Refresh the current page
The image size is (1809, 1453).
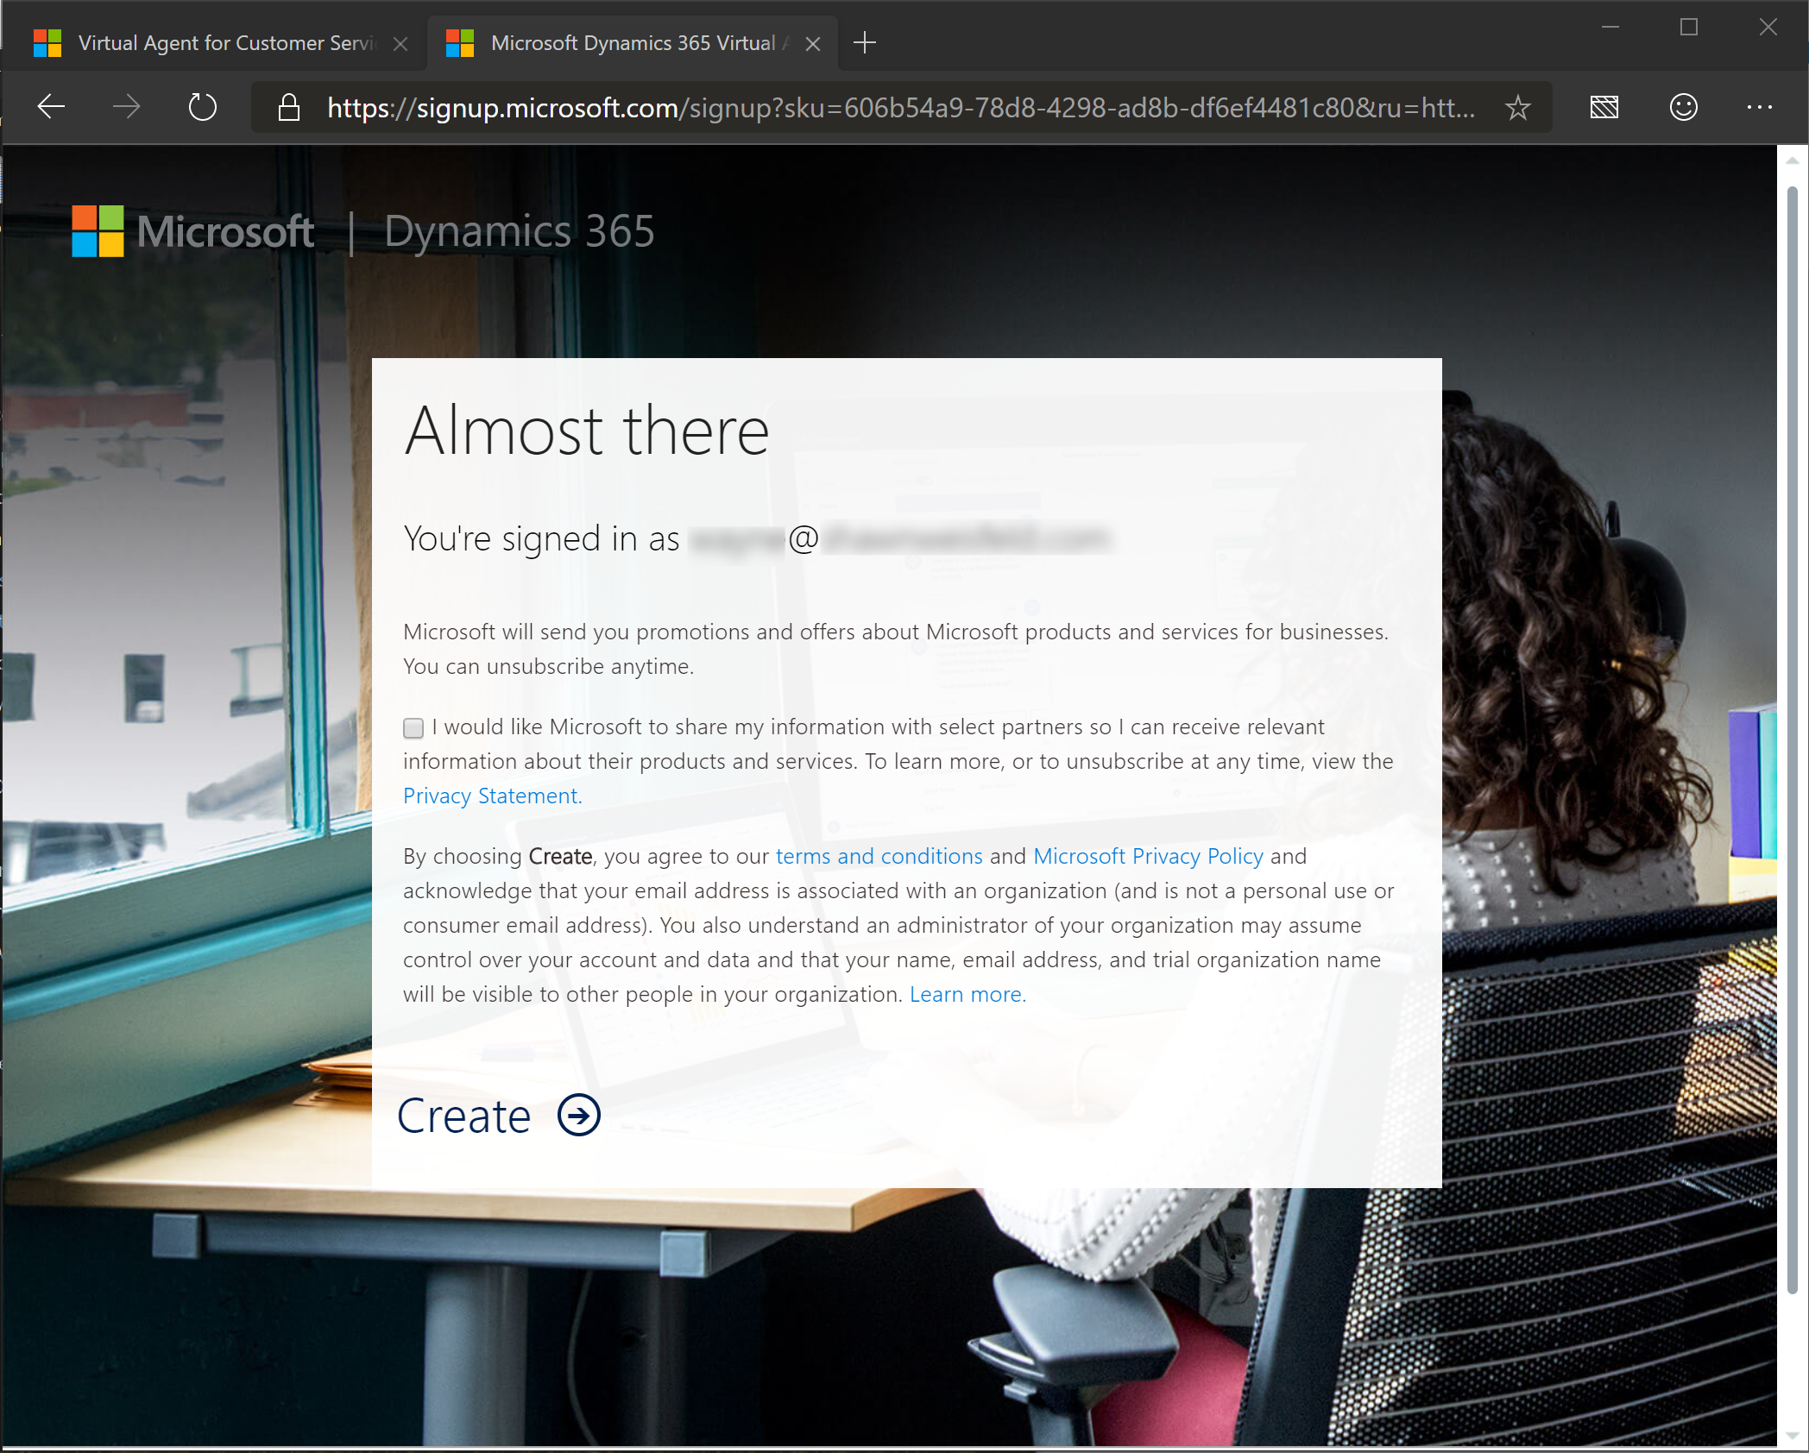pyautogui.click(x=202, y=106)
